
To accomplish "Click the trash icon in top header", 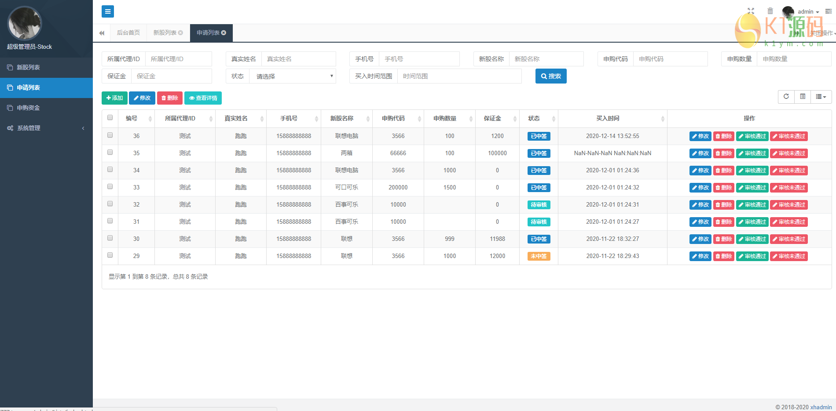I will [770, 11].
